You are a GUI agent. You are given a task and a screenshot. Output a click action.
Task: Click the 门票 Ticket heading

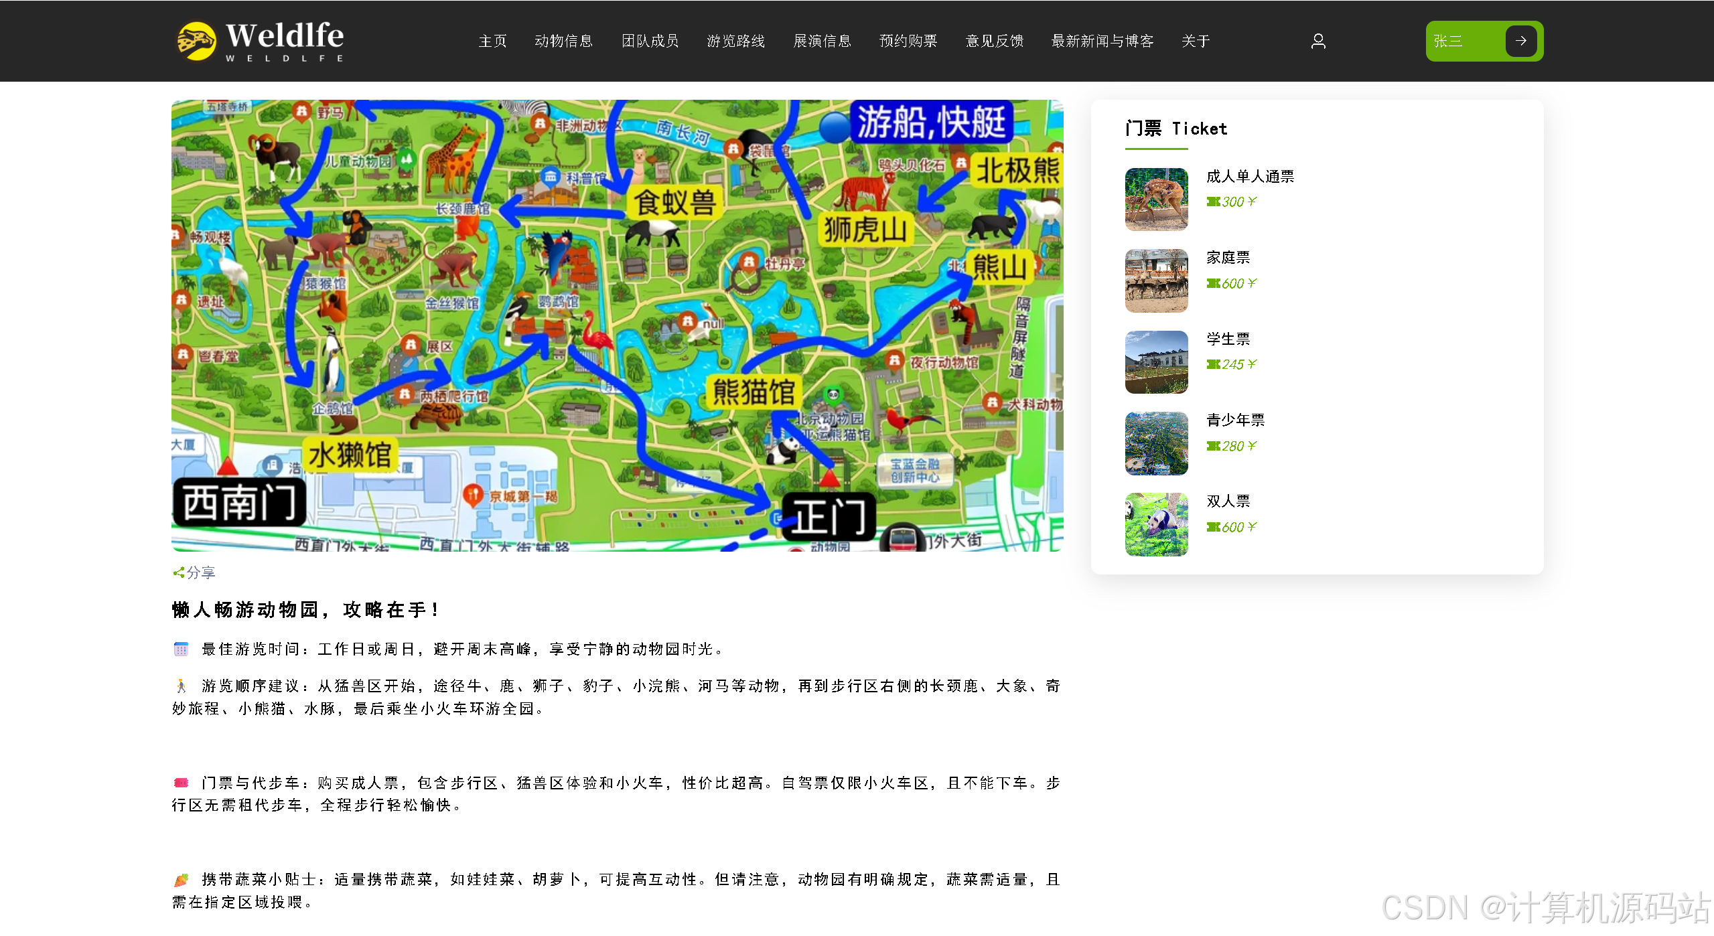[1176, 129]
